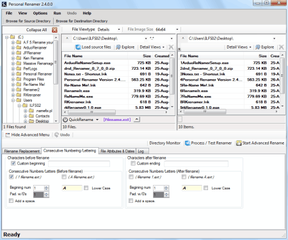This screenshot has width=288, height=240.
Task: Click the Process / Test Renamer icon
Action: (x=188, y=143)
